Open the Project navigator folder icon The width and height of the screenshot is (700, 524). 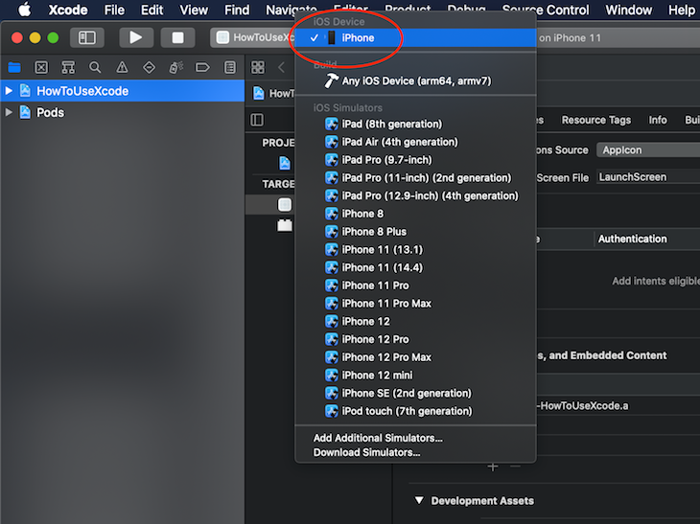pyautogui.click(x=14, y=67)
